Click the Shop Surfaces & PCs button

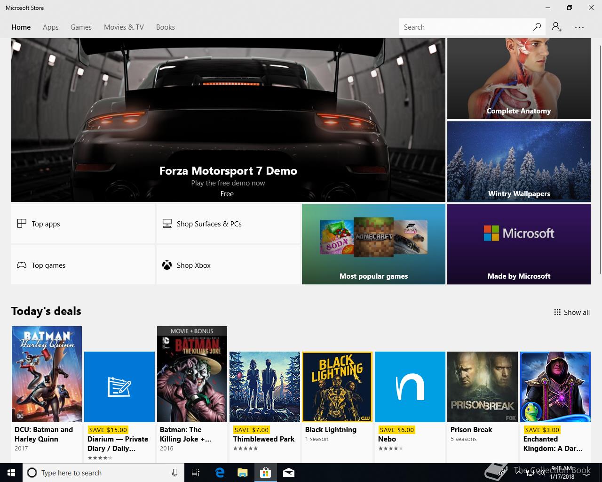(228, 224)
